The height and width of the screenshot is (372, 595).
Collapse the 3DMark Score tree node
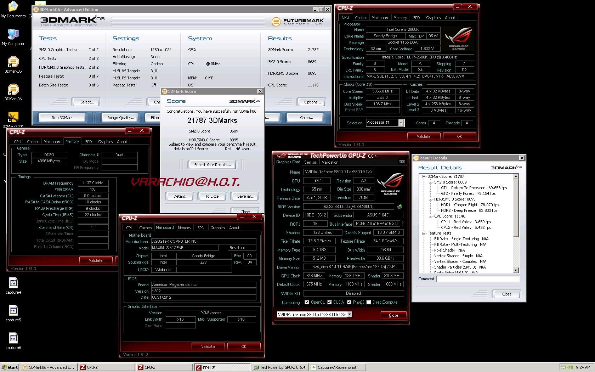tap(424, 176)
